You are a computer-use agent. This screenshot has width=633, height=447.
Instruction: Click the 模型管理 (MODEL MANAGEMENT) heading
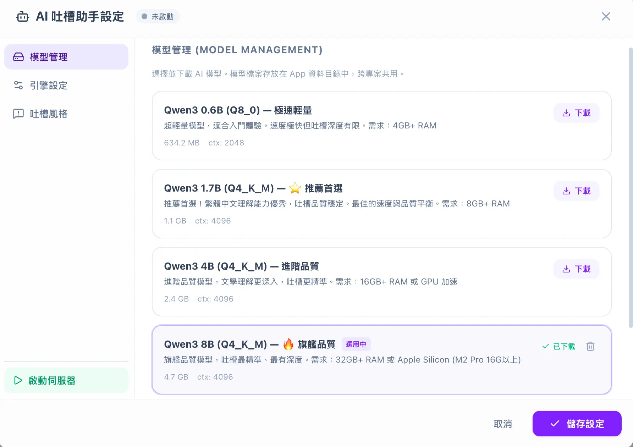click(237, 50)
